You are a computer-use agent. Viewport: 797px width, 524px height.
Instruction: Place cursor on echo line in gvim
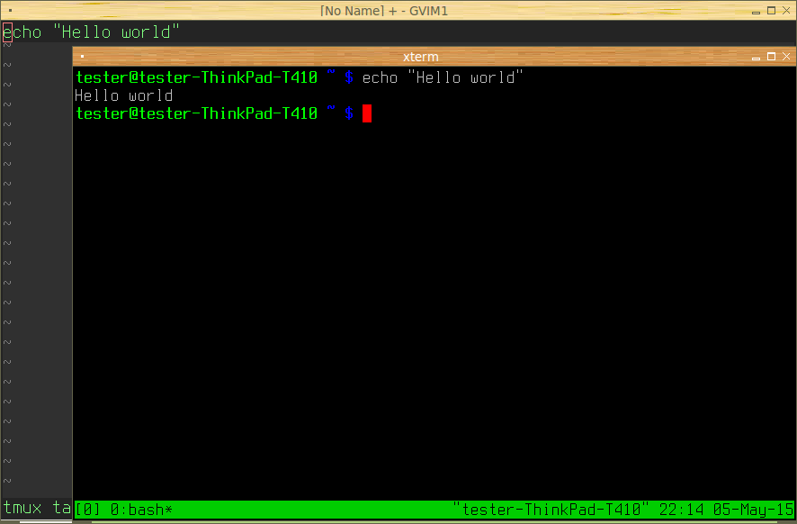pos(92,32)
